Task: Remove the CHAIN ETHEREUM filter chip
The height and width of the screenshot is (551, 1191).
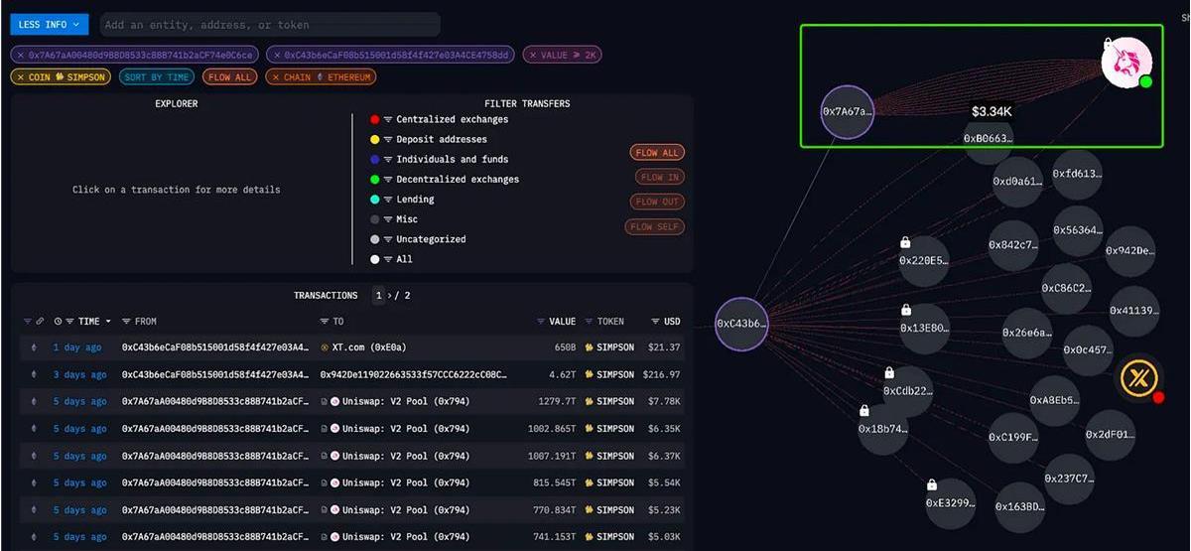Action: click(x=276, y=77)
